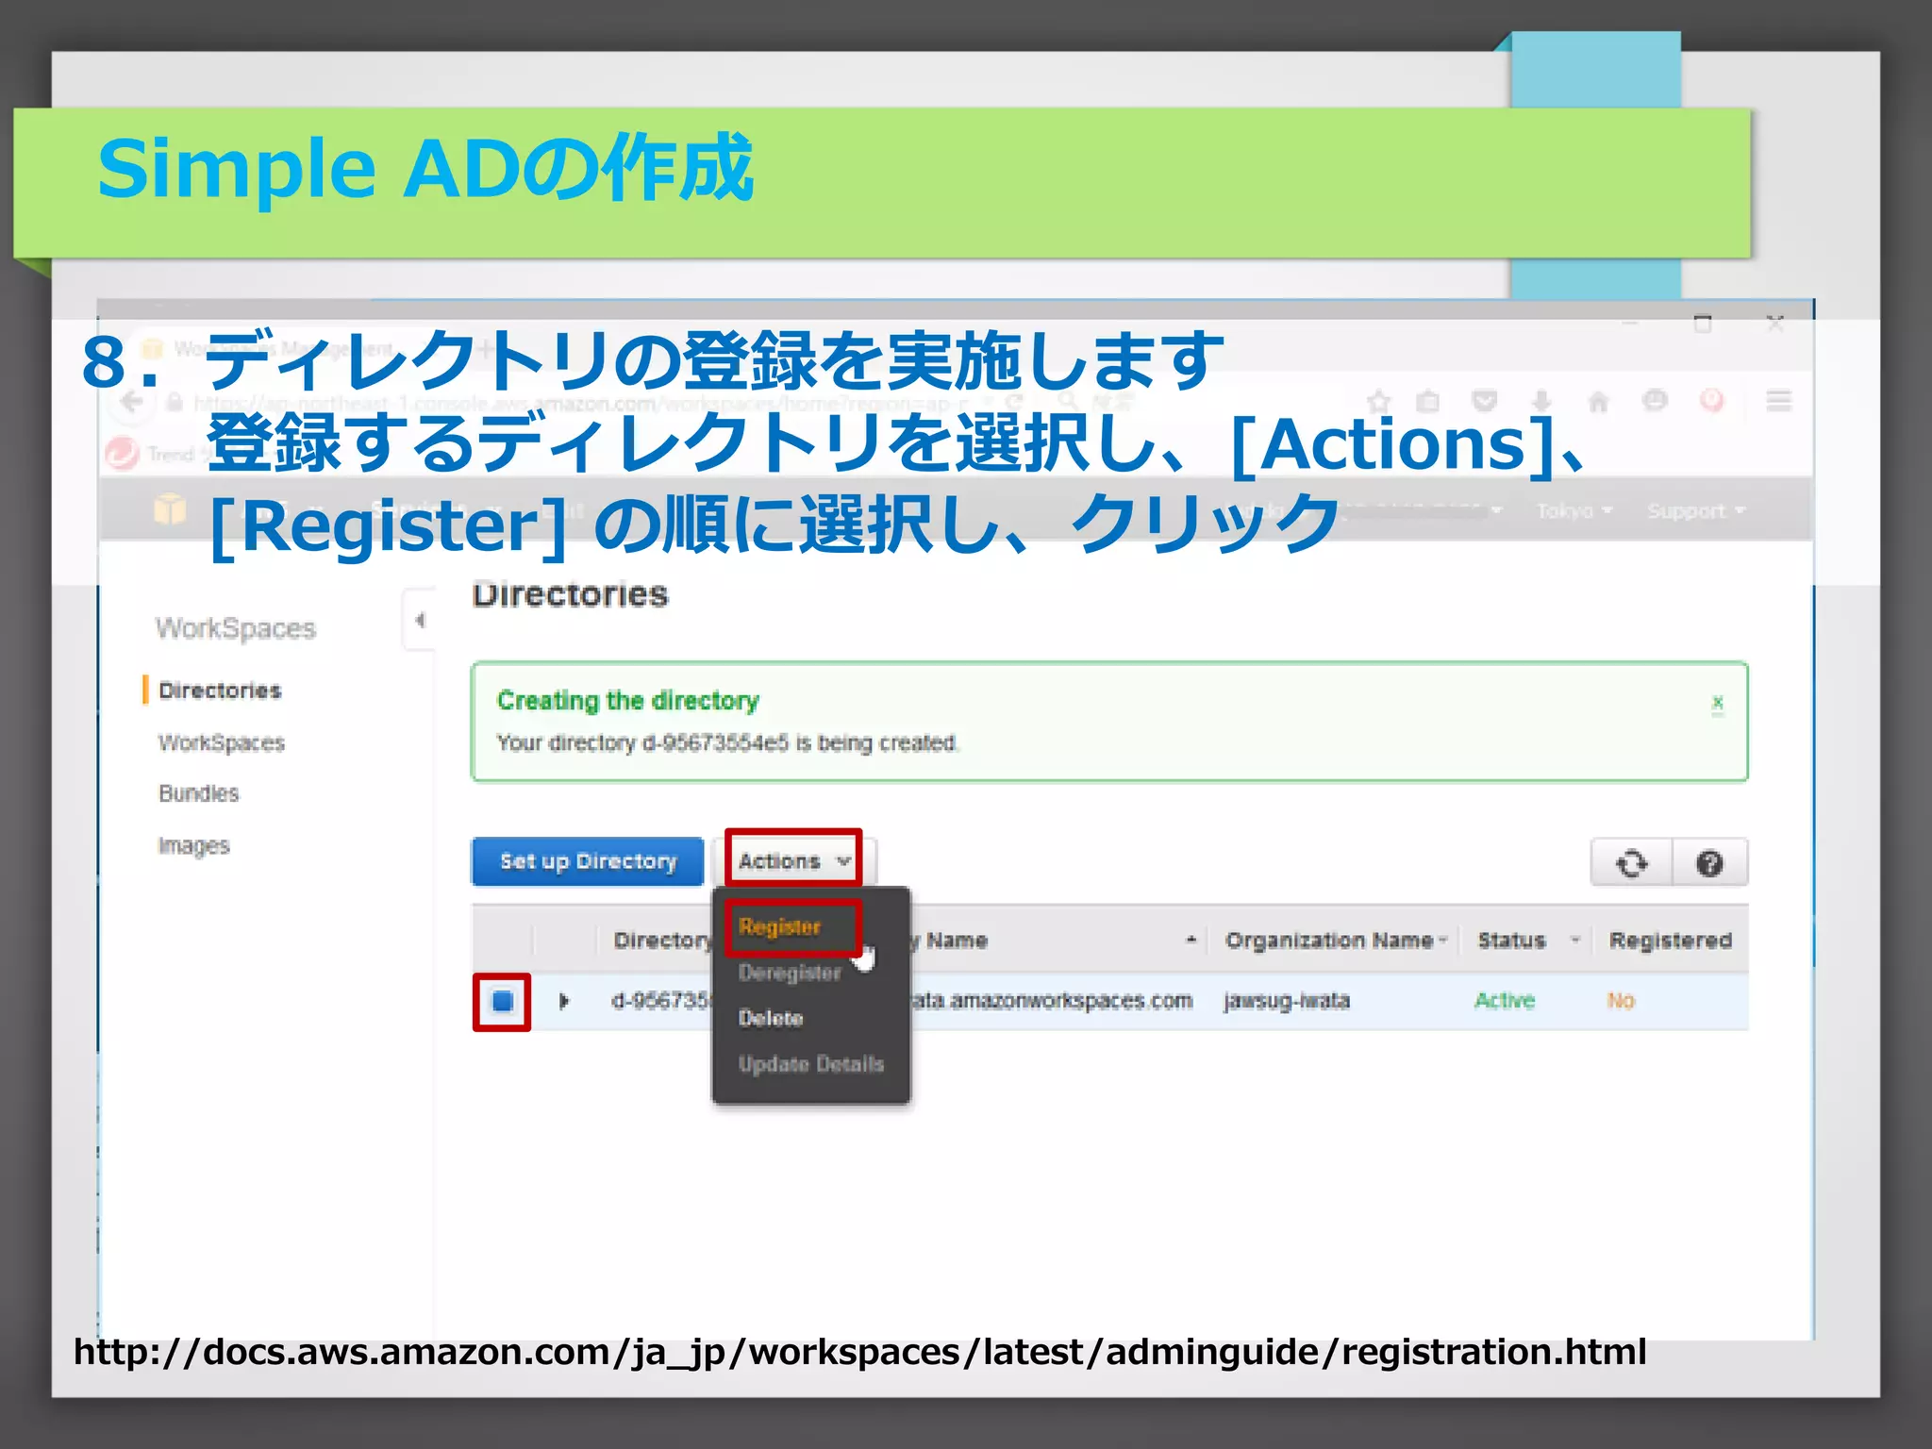1932x1449 pixels.
Task: Choose Register from the Actions menu
Action: 779,926
